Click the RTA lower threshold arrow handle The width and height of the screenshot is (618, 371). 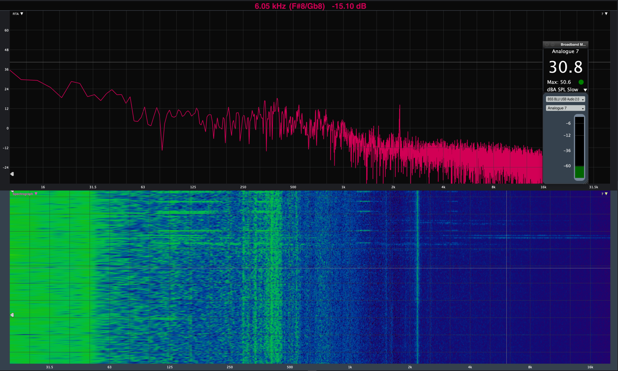pos(12,174)
